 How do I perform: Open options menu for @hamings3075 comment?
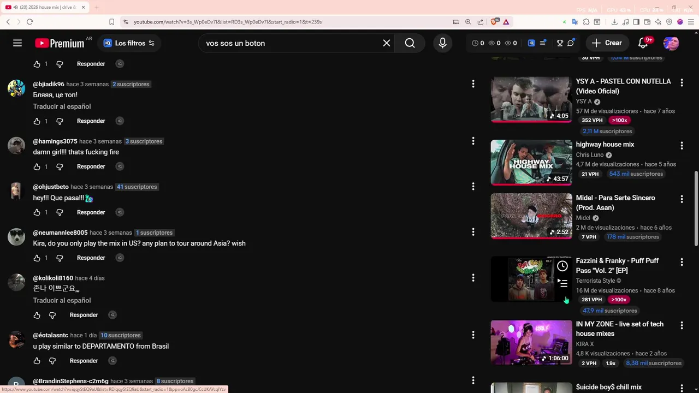473,141
